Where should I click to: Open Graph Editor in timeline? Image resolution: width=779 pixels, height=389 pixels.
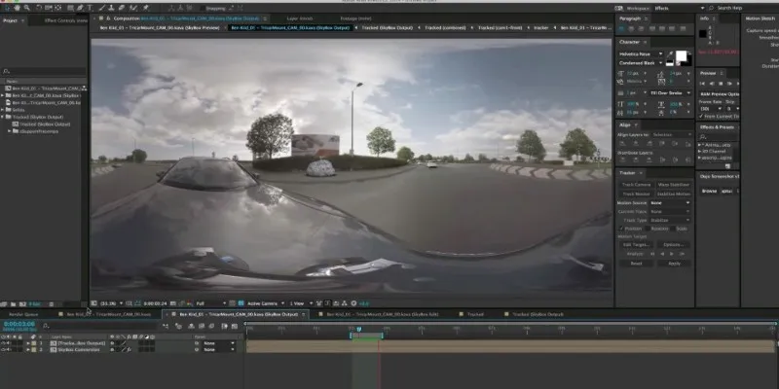tap(235, 326)
